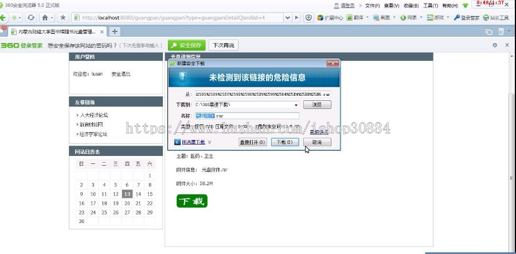Bookmark the page with the star icon
Viewport: 516px width, 254px height.
point(63,17)
